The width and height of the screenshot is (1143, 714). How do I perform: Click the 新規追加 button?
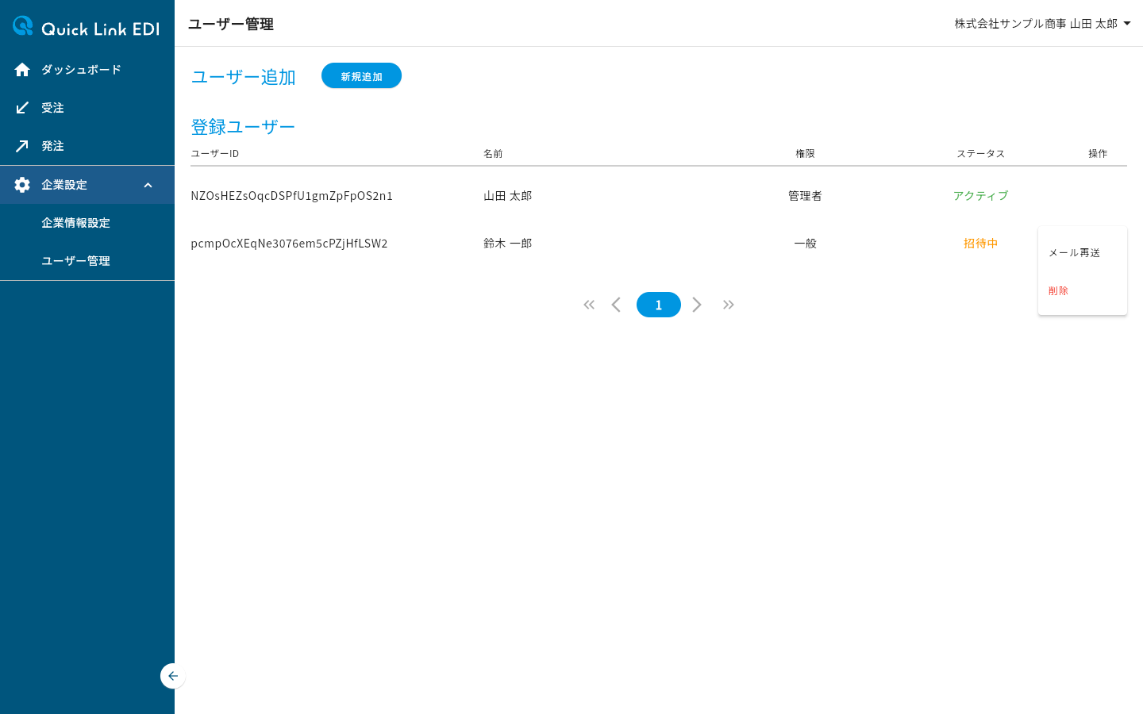pos(361,75)
